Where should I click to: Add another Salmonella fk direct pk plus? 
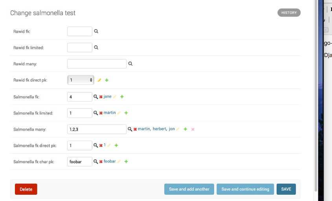click(116, 146)
